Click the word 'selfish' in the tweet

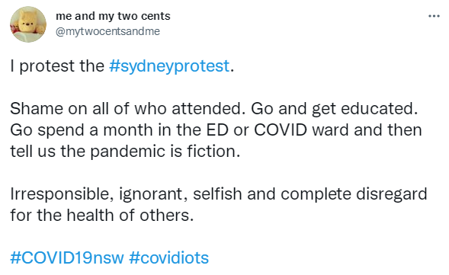tap(217, 193)
